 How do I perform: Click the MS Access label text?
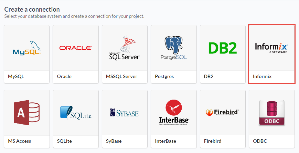(x=20, y=141)
